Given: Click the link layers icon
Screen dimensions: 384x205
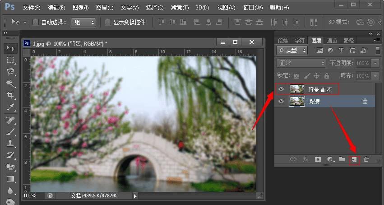Looking at the screenshot, I should tap(293, 159).
